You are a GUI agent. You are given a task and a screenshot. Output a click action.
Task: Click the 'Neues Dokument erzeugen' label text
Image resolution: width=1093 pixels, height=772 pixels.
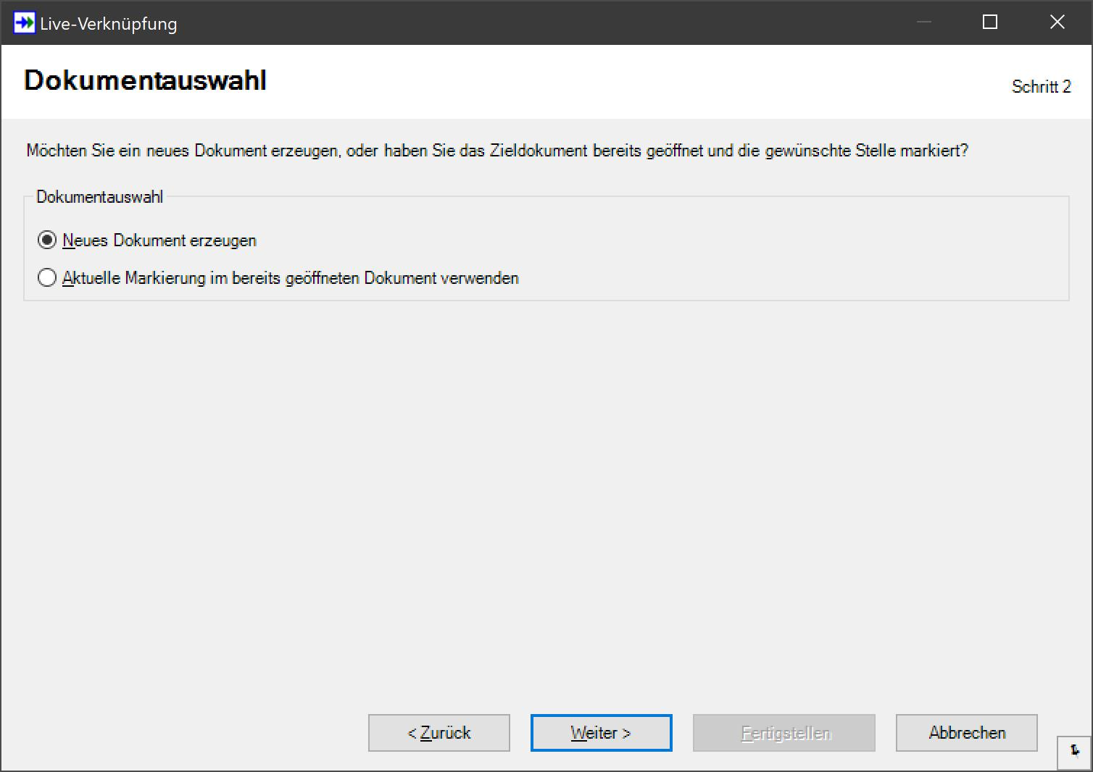point(159,240)
